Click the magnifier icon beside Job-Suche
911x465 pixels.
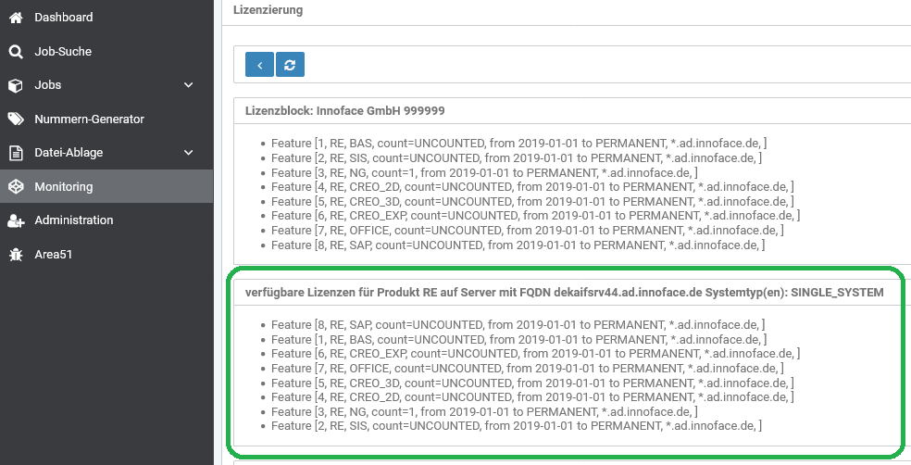click(16, 52)
